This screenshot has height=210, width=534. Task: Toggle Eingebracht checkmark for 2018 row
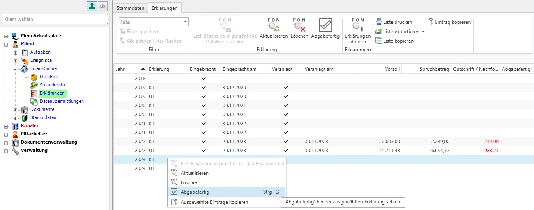204,78
